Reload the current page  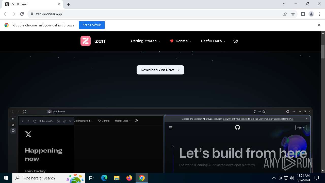point(22,14)
